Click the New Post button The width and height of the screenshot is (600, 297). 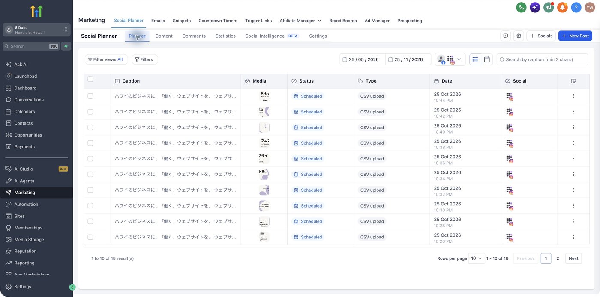coord(575,36)
